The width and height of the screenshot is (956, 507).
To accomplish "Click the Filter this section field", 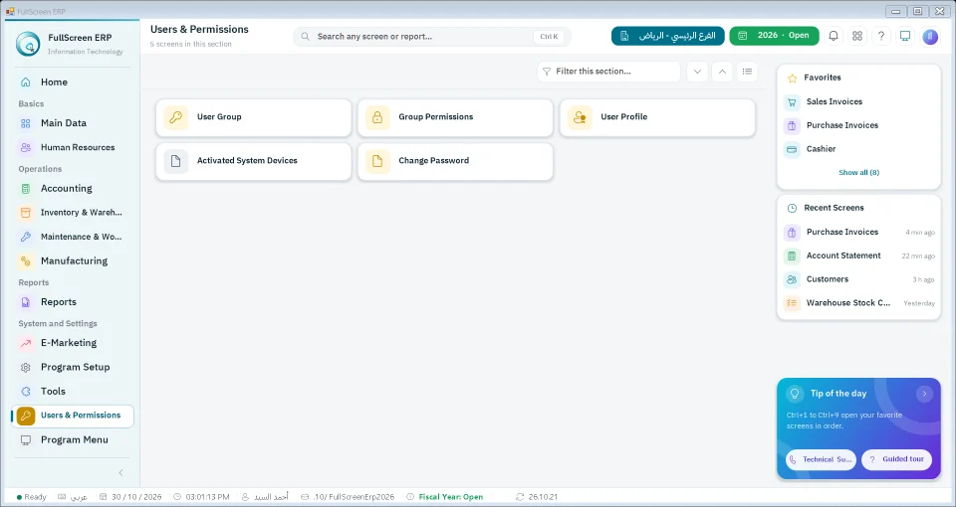I will (608, 72).
